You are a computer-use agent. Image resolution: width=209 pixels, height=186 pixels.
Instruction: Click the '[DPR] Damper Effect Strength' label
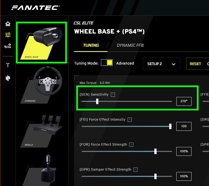coord(105,170)
